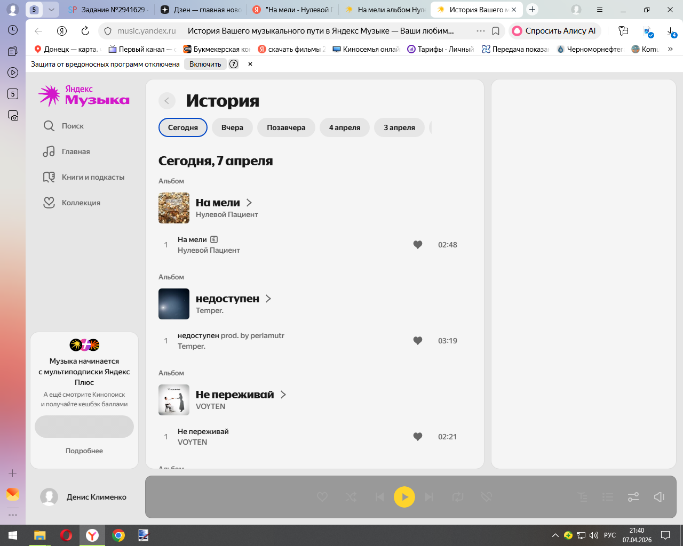Show more bookmarks with the chevron
Screen dimensions: 683x546
pyautogui.click(x=670, y=49)
